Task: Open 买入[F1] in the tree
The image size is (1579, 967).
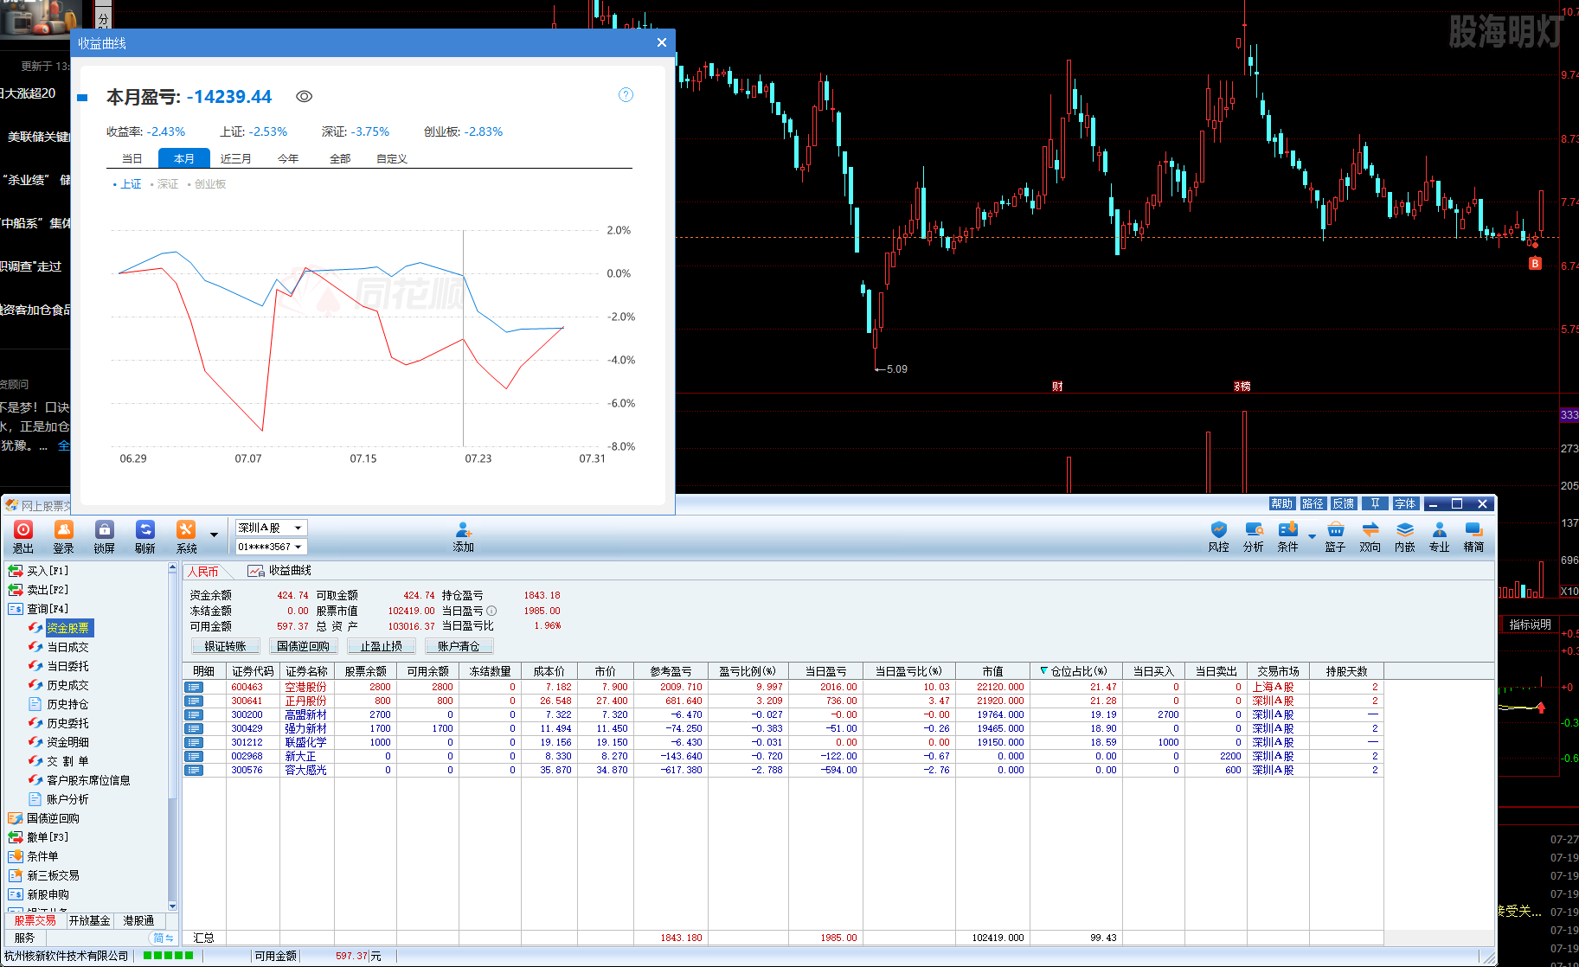Action: [x=38, y=571]
